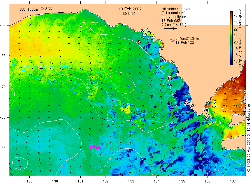The height and width of the screenshot is (185, 252).
Task: Click longitude axis label 135
Action: 182,181
